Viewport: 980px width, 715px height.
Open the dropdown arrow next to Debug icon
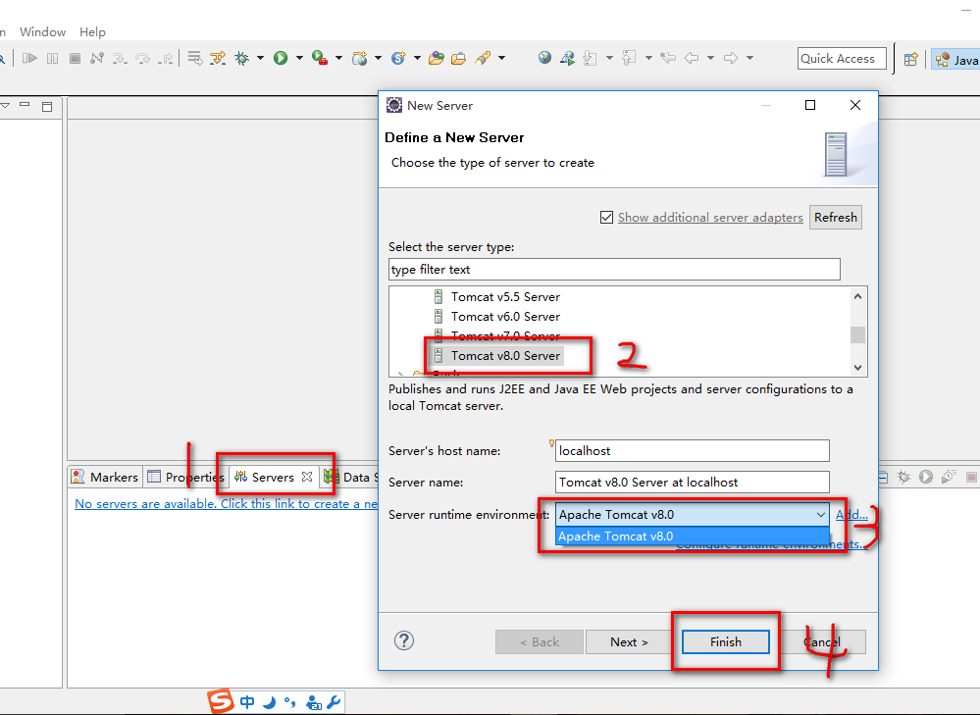260,58
